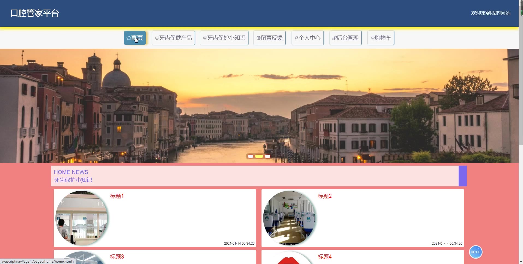
Task: Click the 牙齿保护小知识 section subtitle
Action: [73, 180]
